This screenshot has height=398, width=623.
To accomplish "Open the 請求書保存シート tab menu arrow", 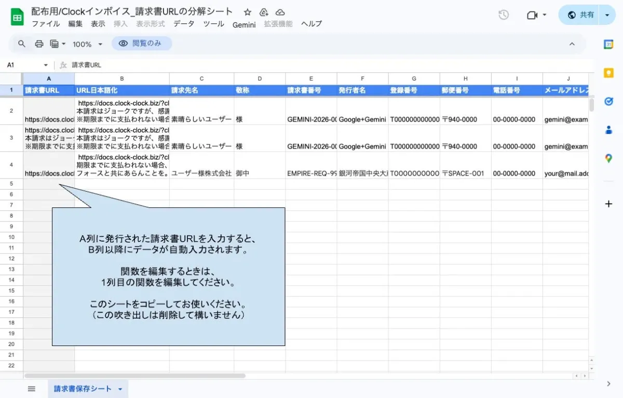I will tap(119, 388).
